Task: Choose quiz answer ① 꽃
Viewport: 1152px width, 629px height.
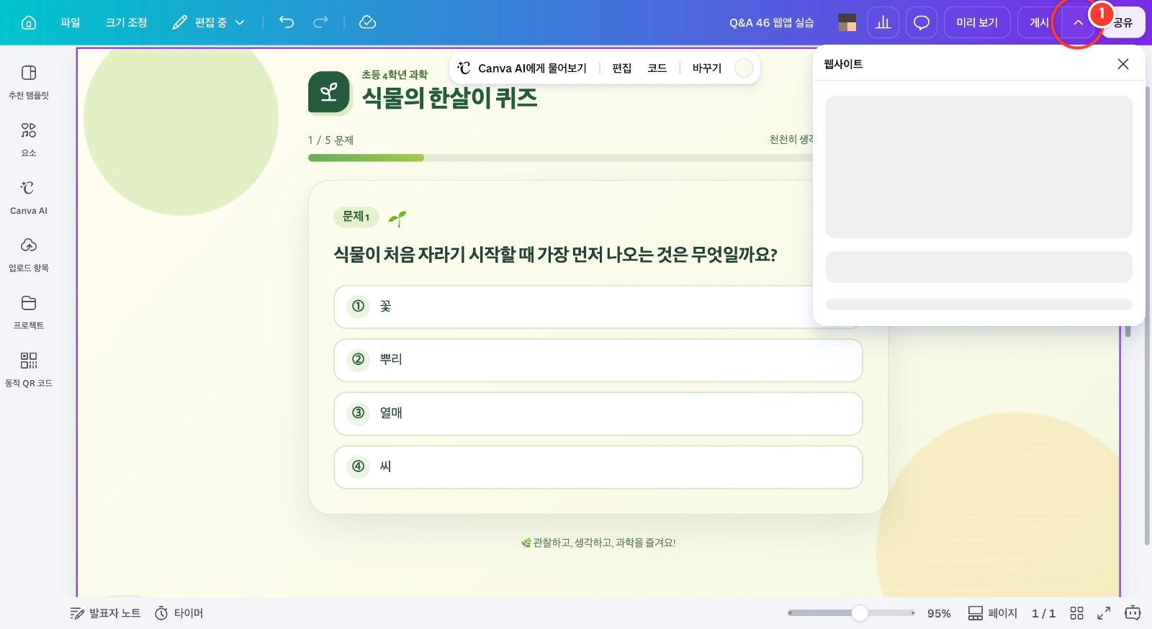Action: click(598, 307)
